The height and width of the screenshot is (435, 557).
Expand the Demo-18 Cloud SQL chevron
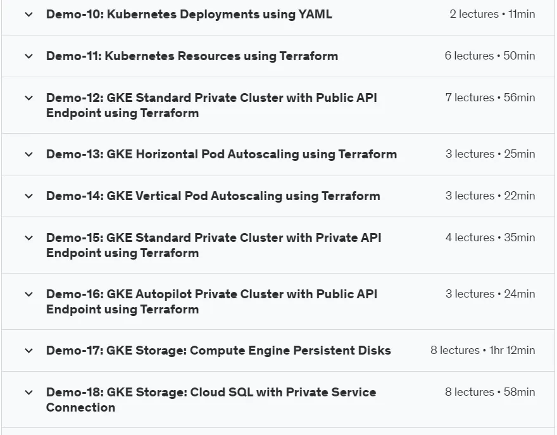(28, 393)
